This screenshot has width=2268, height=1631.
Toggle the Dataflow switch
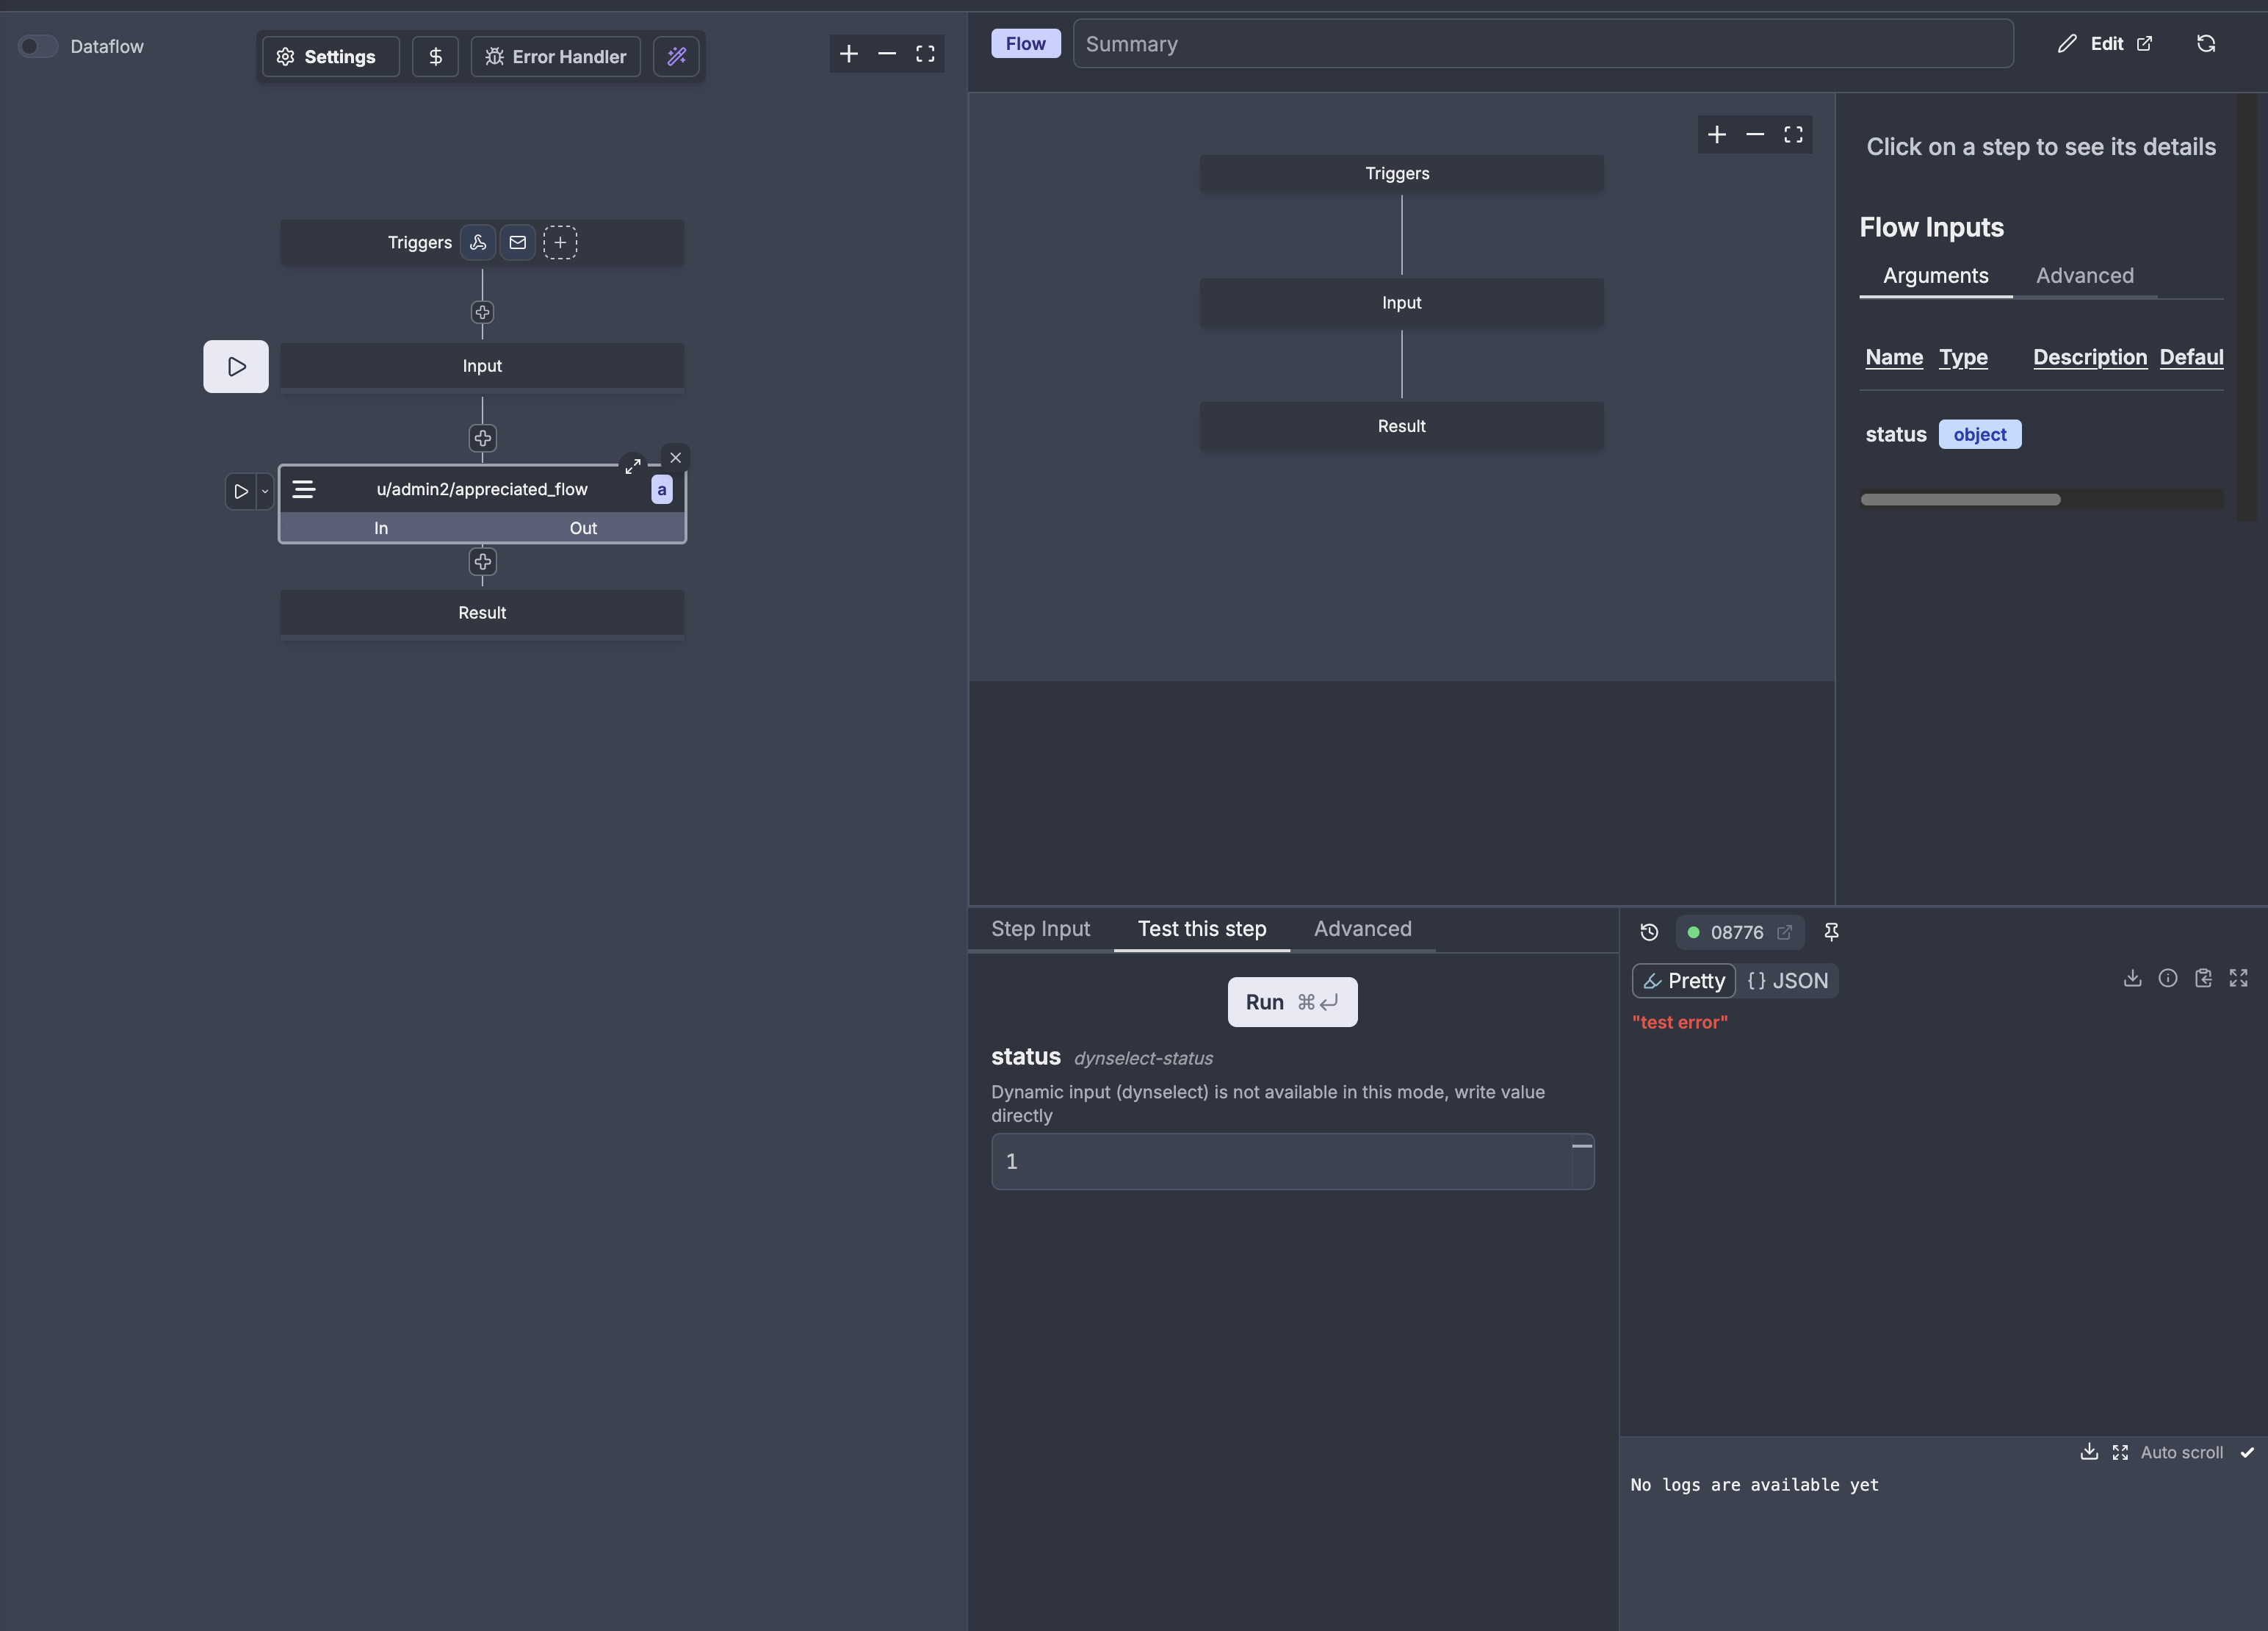point(38,46)
